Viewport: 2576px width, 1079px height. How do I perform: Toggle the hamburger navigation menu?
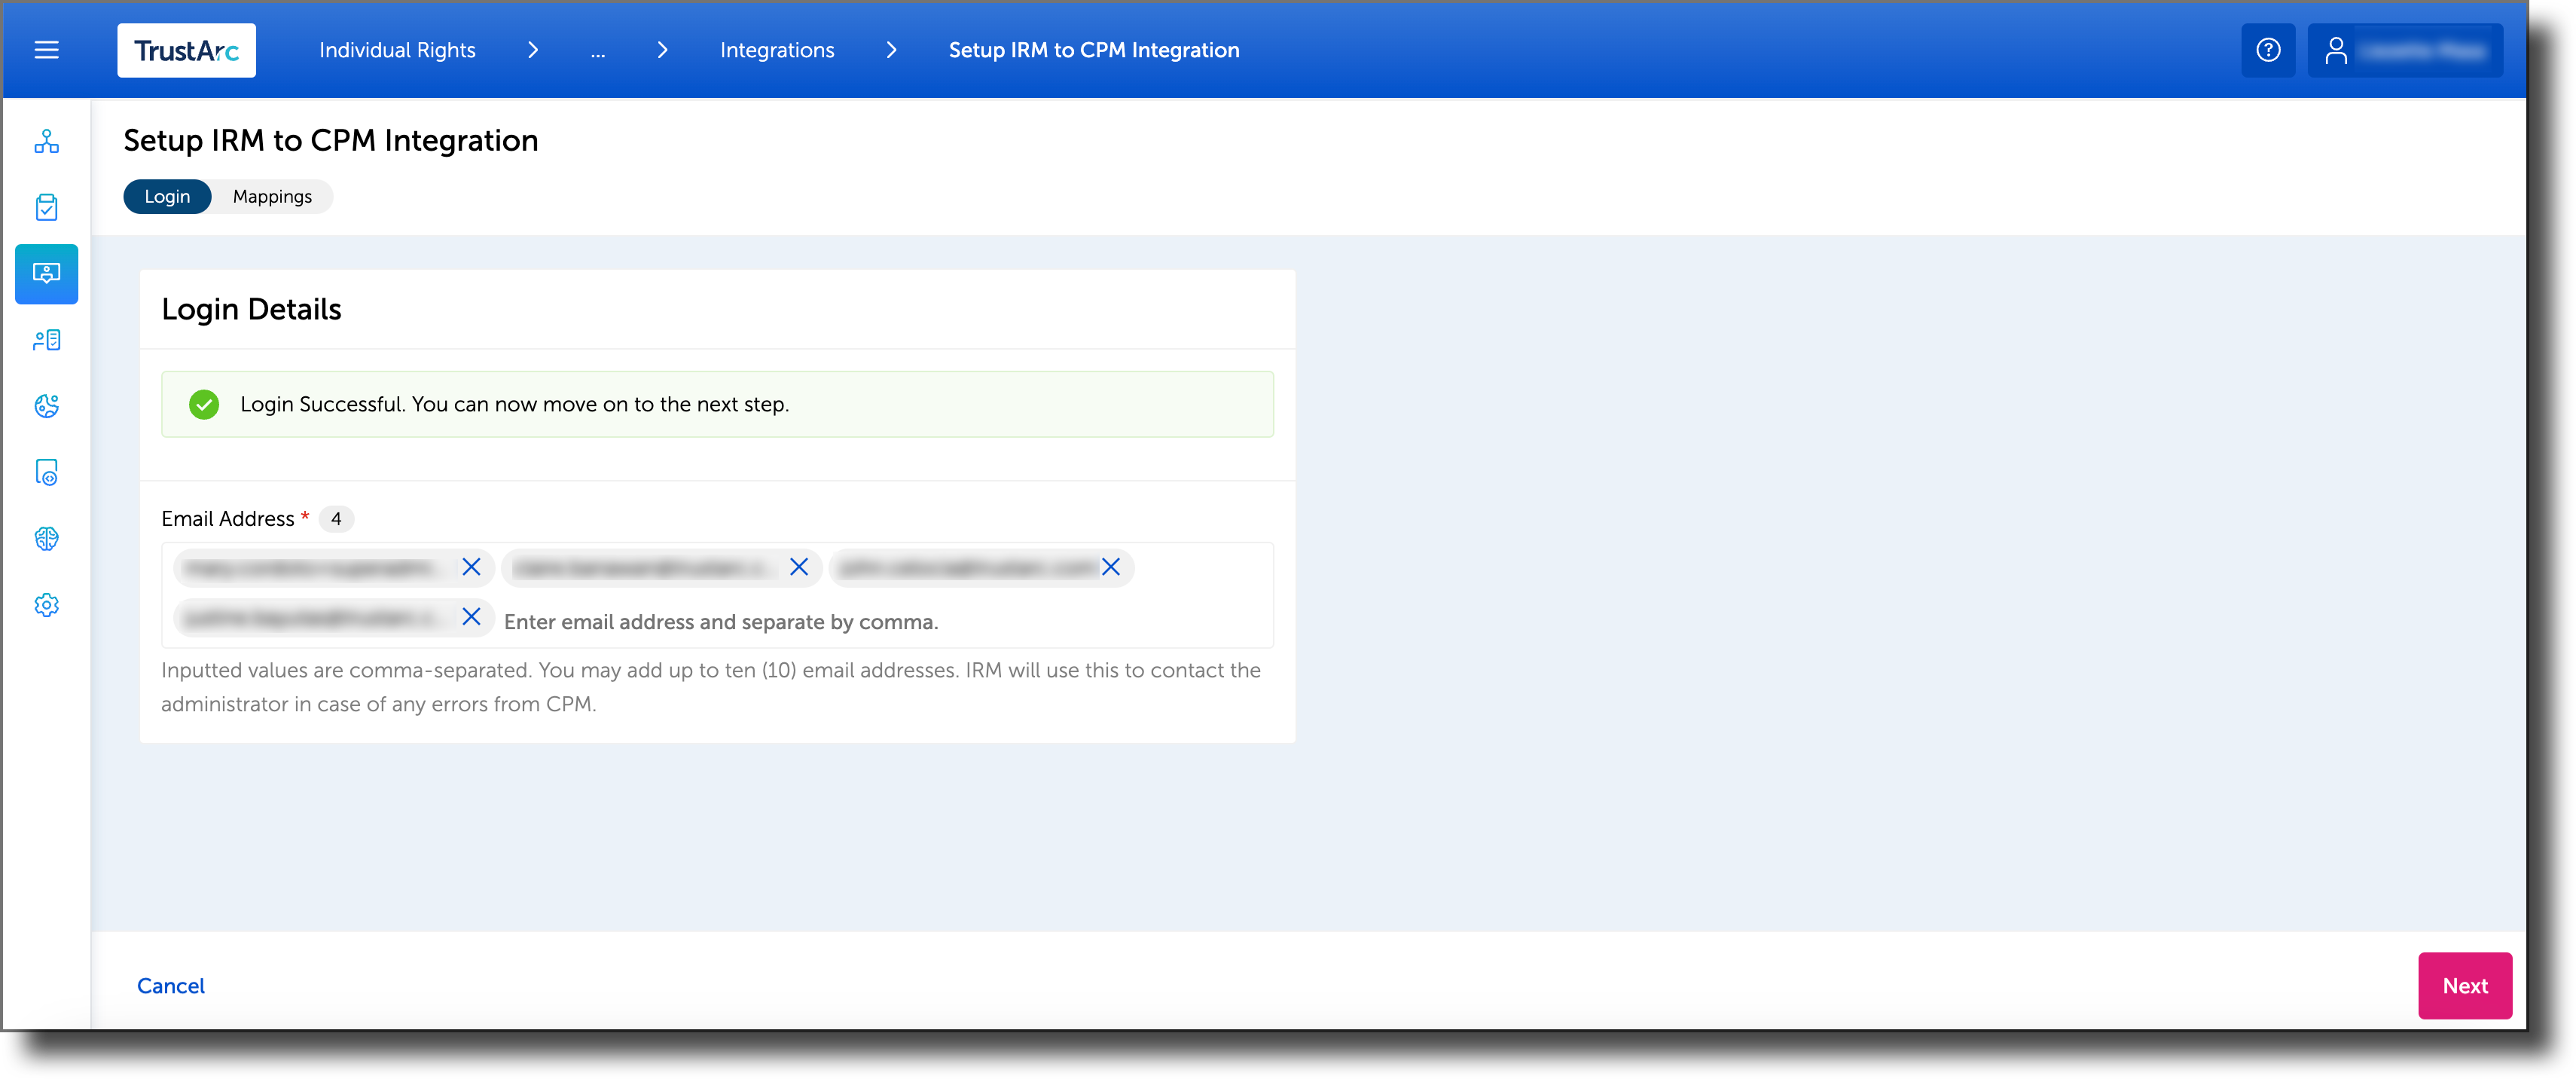(x=46, y=49)
